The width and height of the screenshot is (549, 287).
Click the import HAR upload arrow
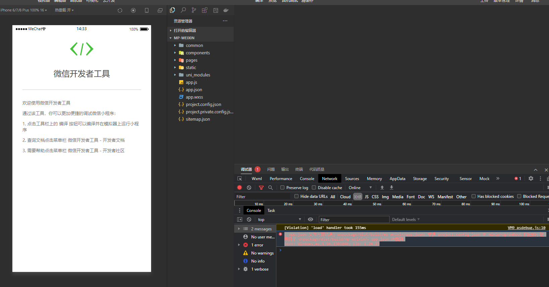point(382,188)
